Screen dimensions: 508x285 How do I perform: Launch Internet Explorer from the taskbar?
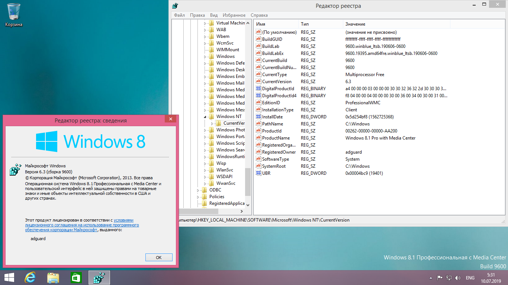click(30, 278)
